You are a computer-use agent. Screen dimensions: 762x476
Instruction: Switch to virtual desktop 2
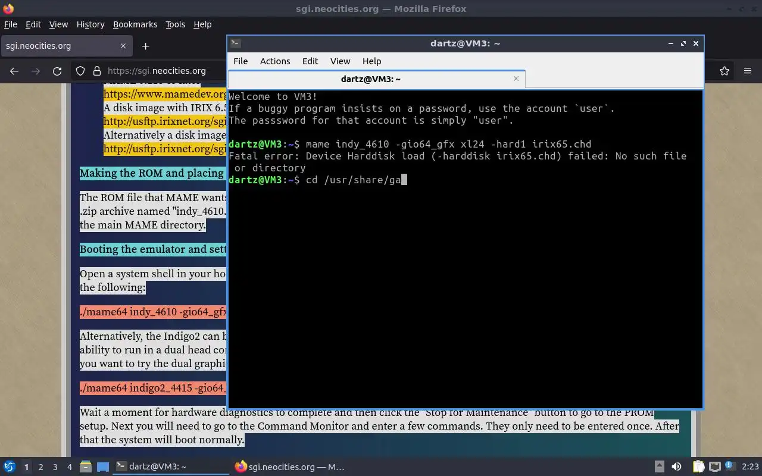(40, 467)
